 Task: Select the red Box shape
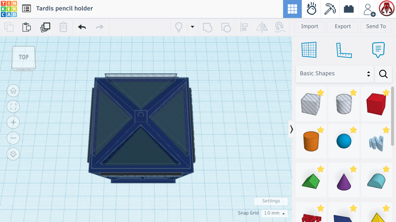[376, 104]
